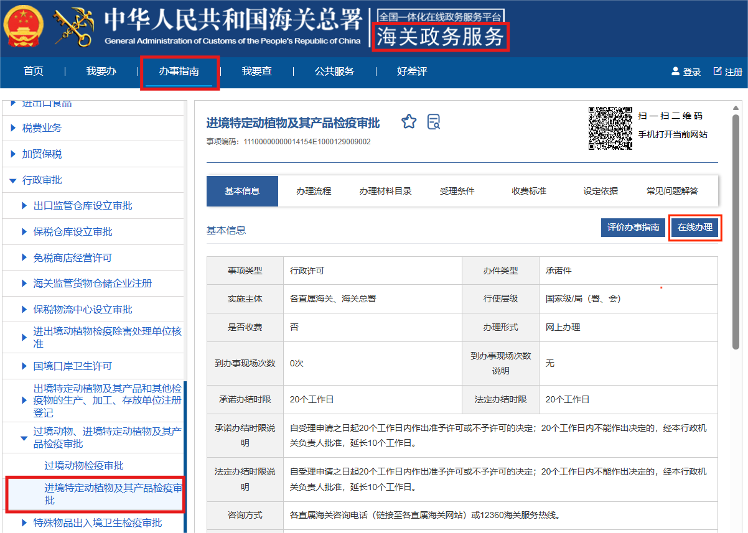748x533 pixels.
Task: Click the register edit icon
Action: (718, 71)
